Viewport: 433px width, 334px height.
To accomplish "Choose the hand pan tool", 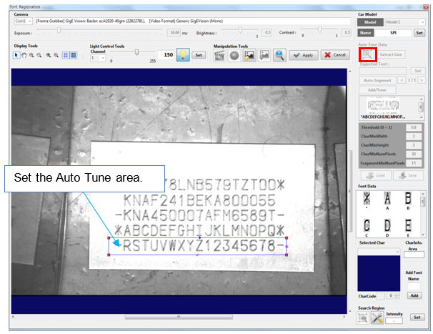I will [x=25, y=54].
